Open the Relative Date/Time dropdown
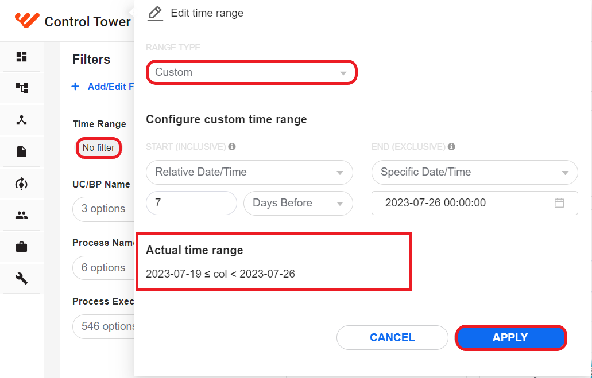Image resolution: width=592 pixels, height=378 pixels. point(249,172)
